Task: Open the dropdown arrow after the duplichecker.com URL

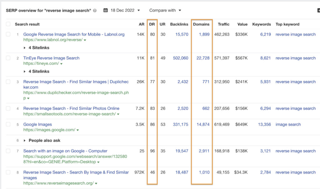Action: click(28, 98)
